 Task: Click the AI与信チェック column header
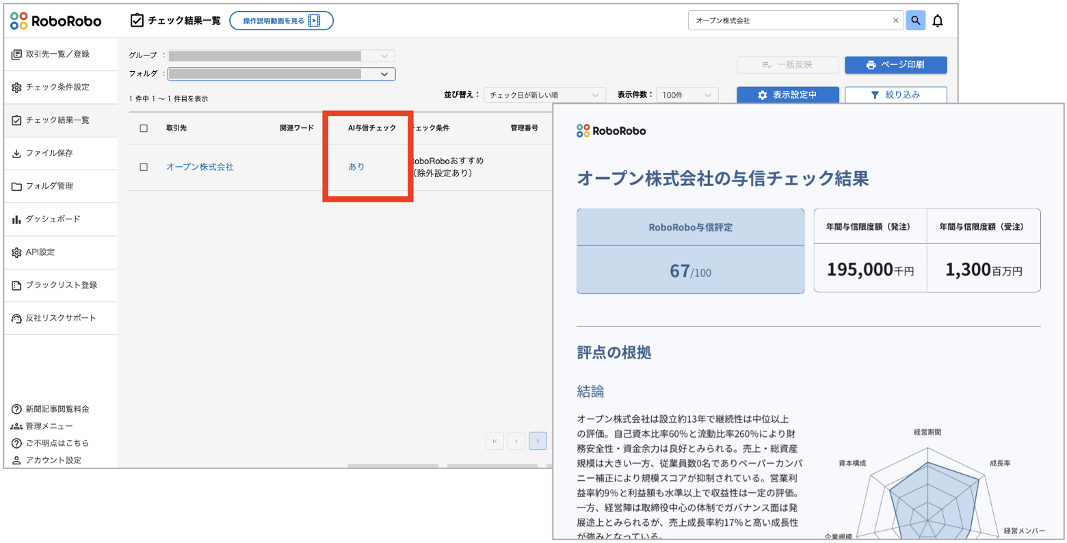(x=372, y=128)
